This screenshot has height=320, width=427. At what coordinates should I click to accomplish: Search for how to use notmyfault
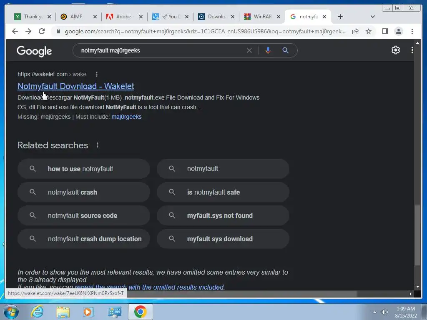coord(83,169)
